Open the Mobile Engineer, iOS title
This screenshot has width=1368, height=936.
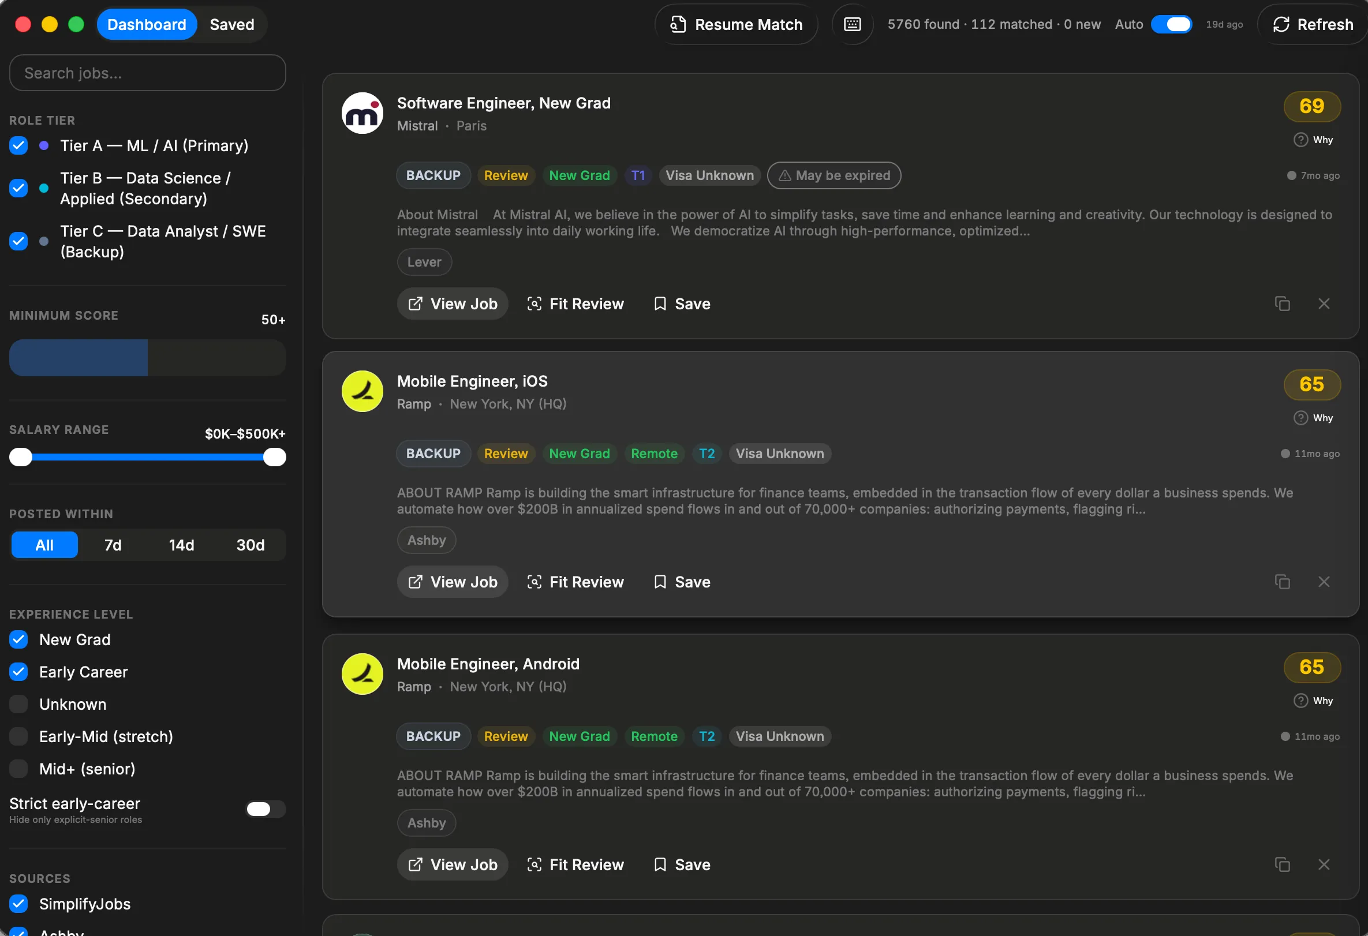pos(472,381)
